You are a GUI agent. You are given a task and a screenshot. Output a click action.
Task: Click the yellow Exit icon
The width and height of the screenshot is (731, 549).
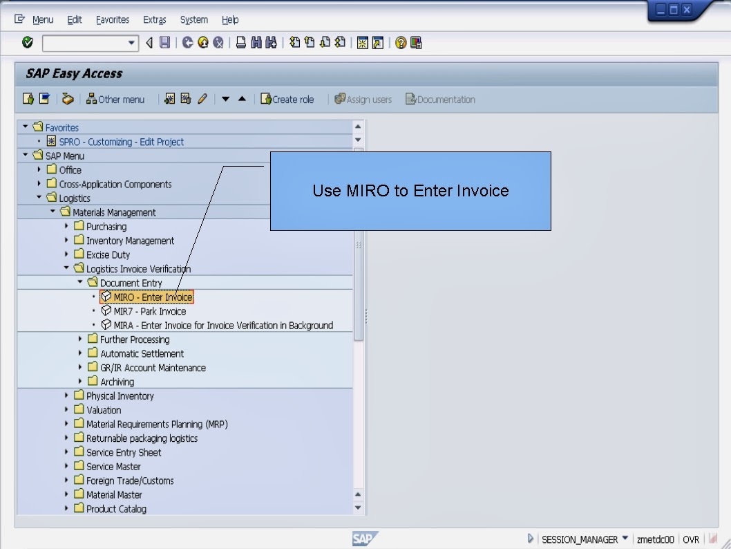tap(203, 43)
